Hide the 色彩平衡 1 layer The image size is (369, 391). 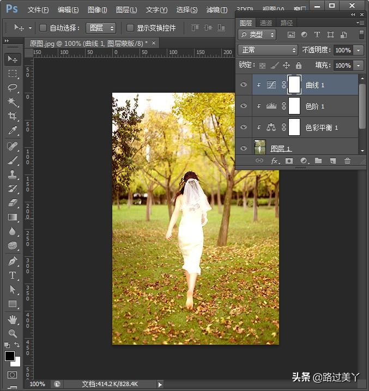pos(244,127)
